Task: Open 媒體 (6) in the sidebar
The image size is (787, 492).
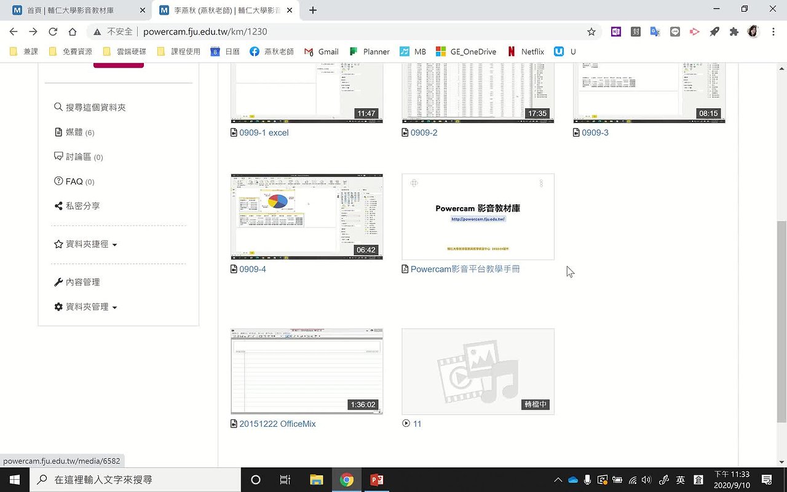Action: click(x=74, y=132)
